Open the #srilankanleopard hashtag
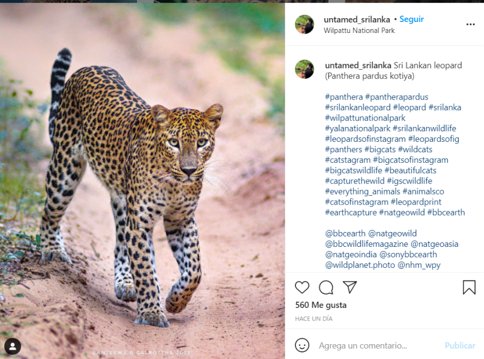This screenshot has width=484, height=359. 358,107
